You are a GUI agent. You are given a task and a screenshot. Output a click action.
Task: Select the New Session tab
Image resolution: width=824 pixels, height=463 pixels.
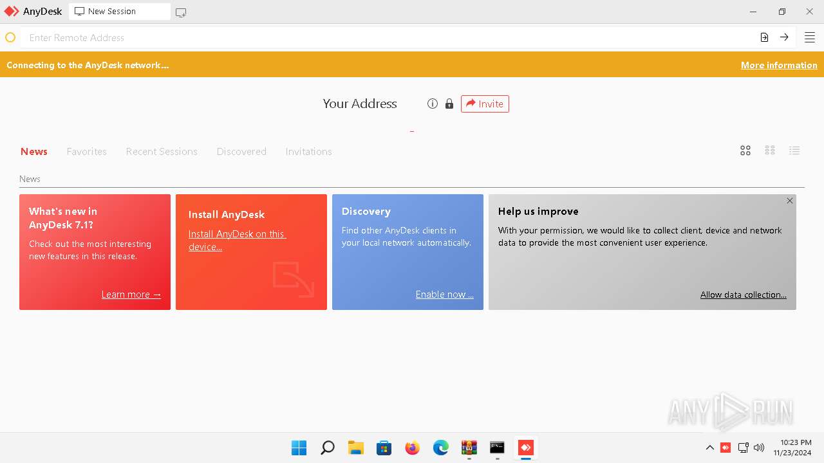pos(120,12)
